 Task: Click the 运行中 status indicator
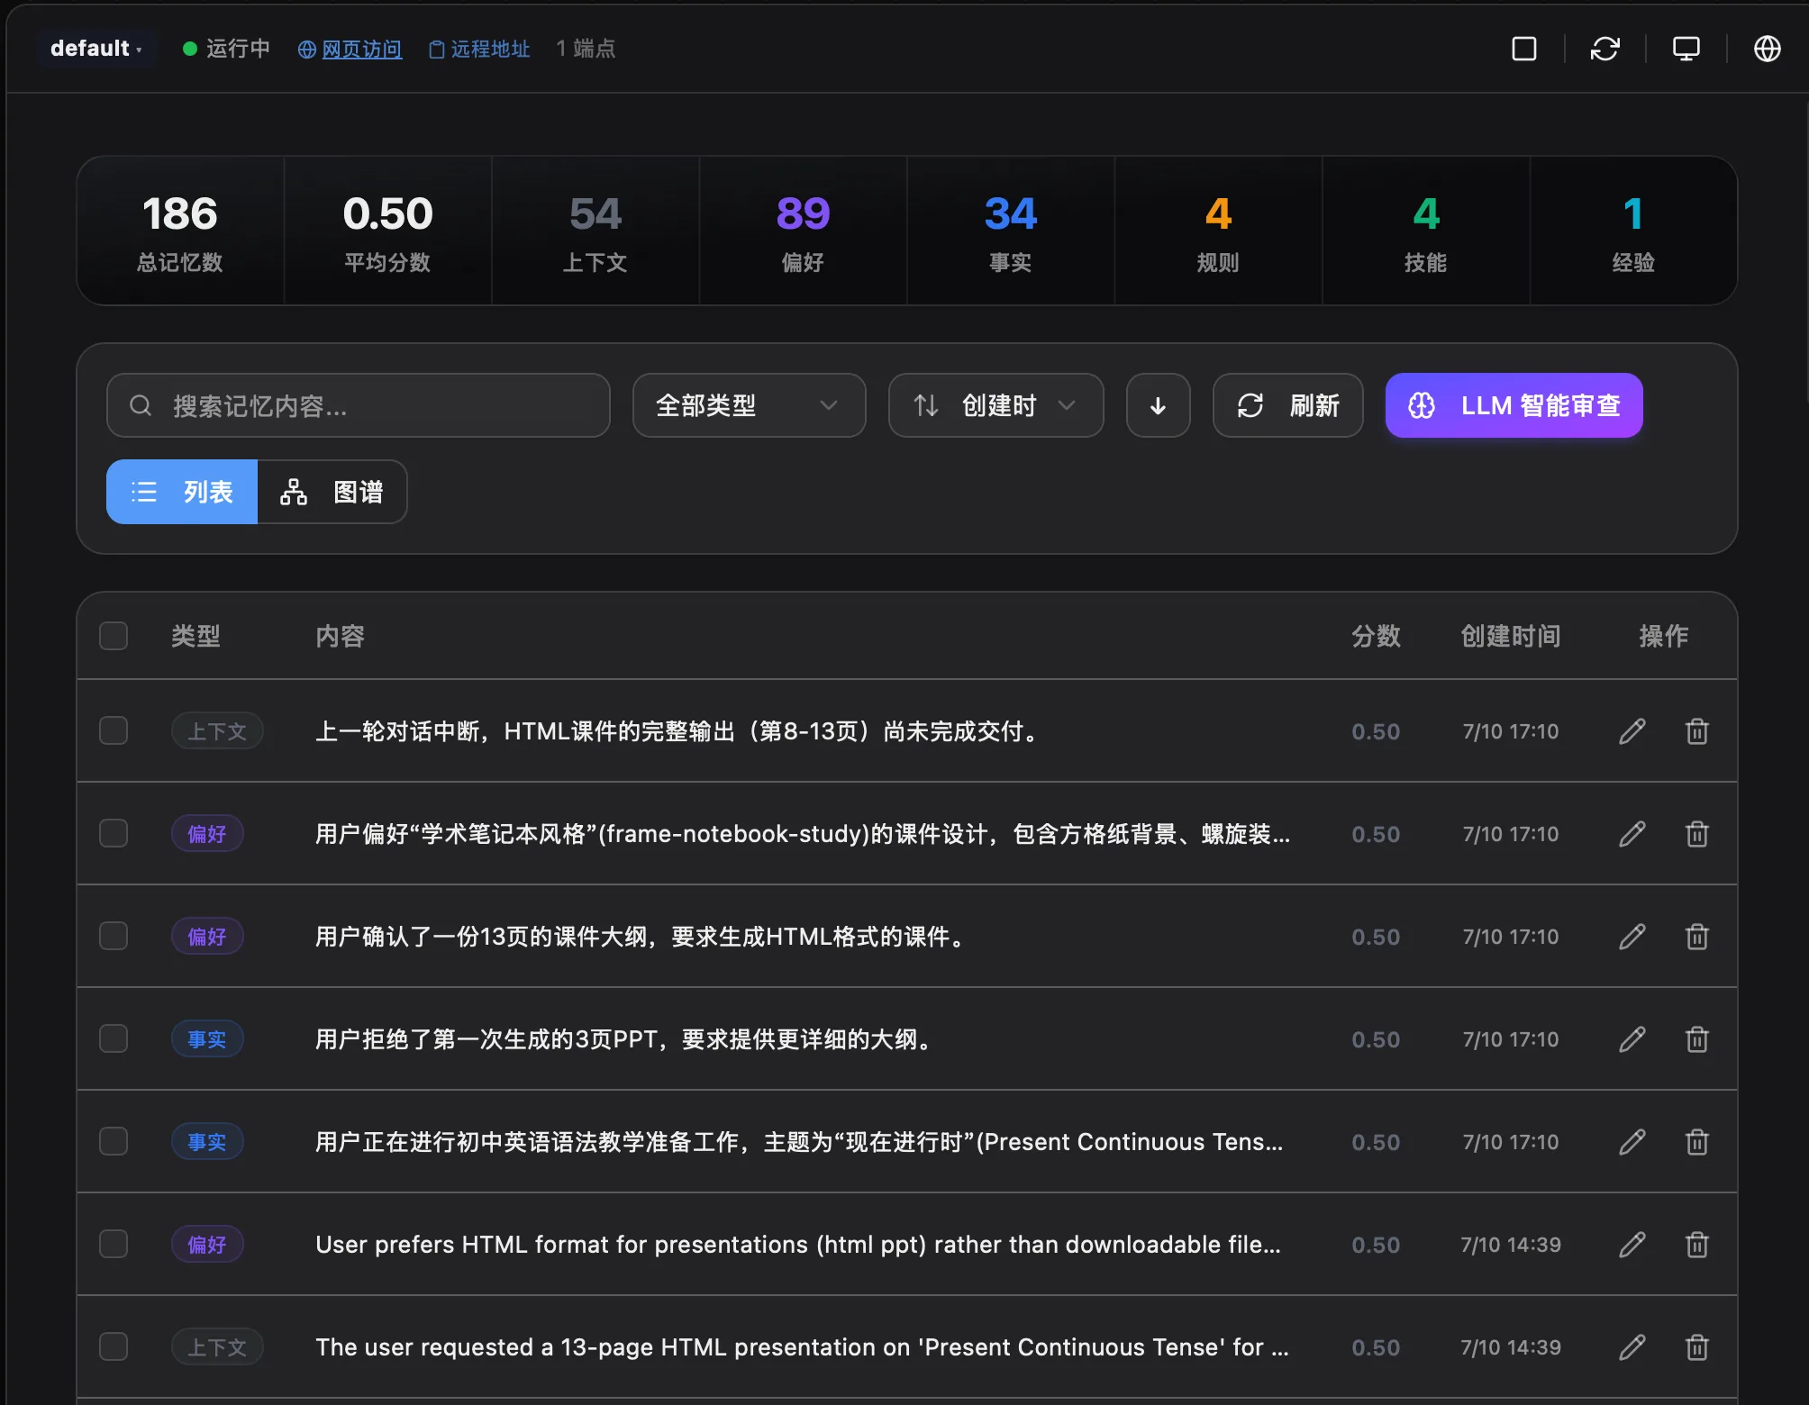click(226, 49)
